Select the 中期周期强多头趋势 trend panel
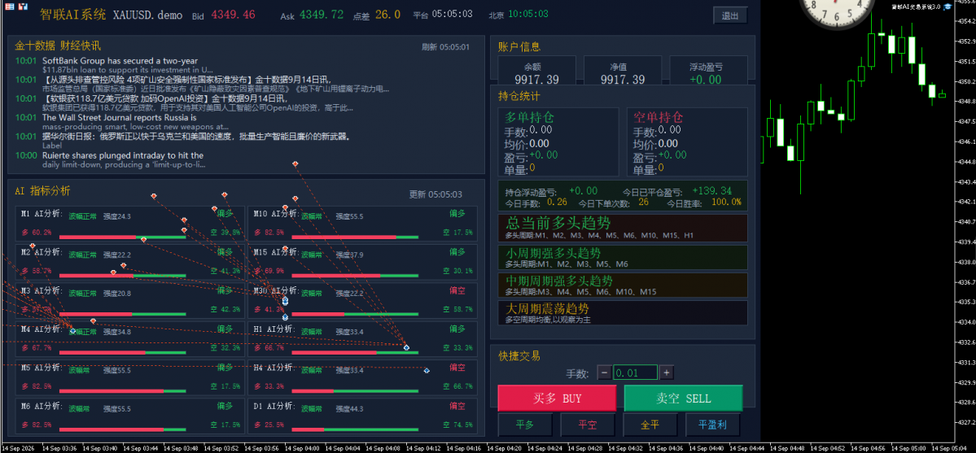976x453 pixels. [623, 285]
